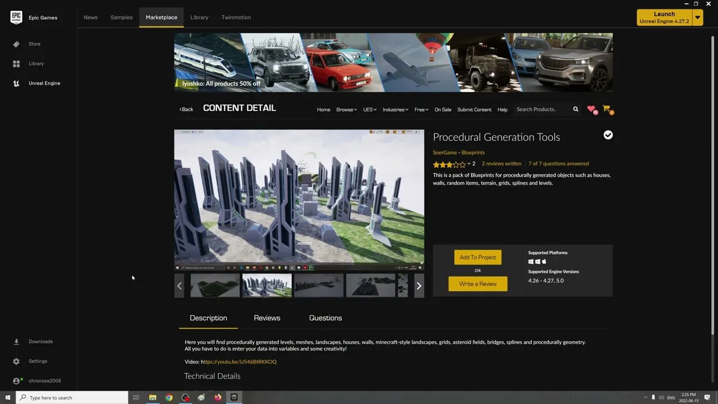This screenshot has height=404, width=718.
Task: Open the Reviews tab
Action: [x=267, y=318]
